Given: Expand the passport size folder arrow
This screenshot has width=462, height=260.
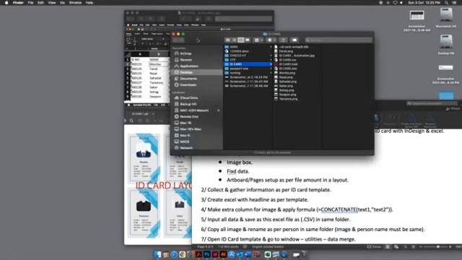Looking at the screenshot, I should [271, 69].
